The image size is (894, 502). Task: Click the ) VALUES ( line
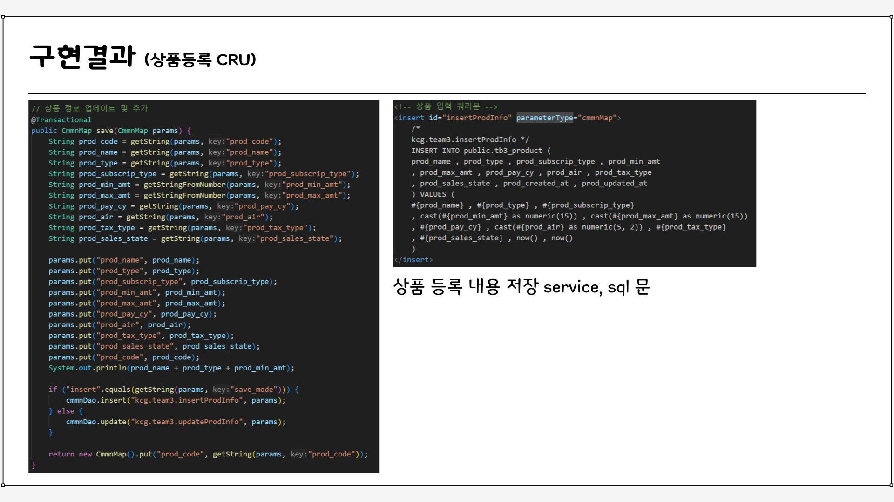pos(433,194)
